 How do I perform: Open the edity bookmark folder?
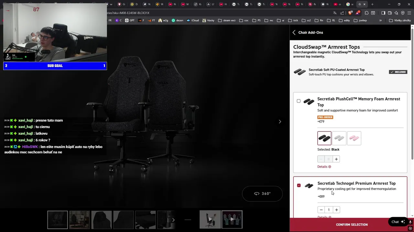344,20
